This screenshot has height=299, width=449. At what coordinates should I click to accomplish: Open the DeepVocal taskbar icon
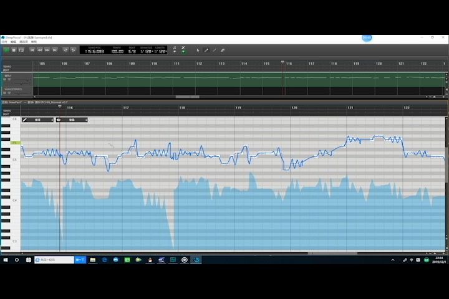coord(196,260)
